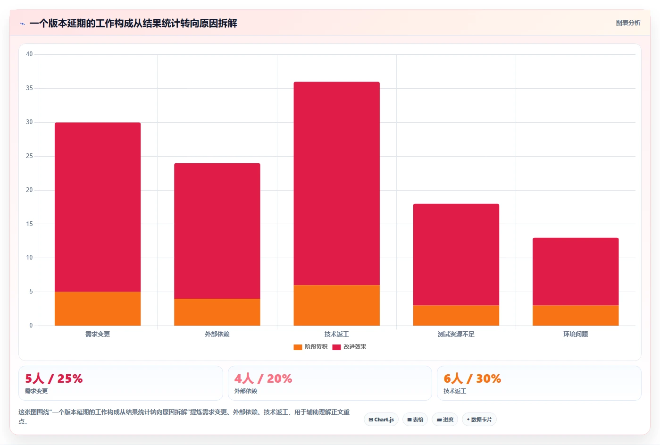Click the y-axis value 35
Viewport: 660px width, 445px height.
pyautogui.click(x=29, y=88)
